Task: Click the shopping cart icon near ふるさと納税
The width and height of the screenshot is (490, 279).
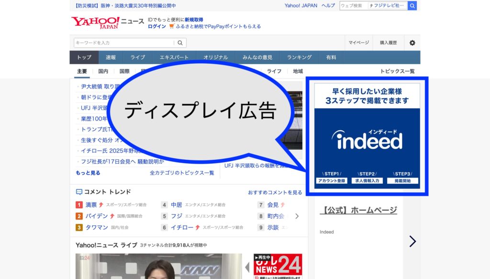Action: pos(171,26)
